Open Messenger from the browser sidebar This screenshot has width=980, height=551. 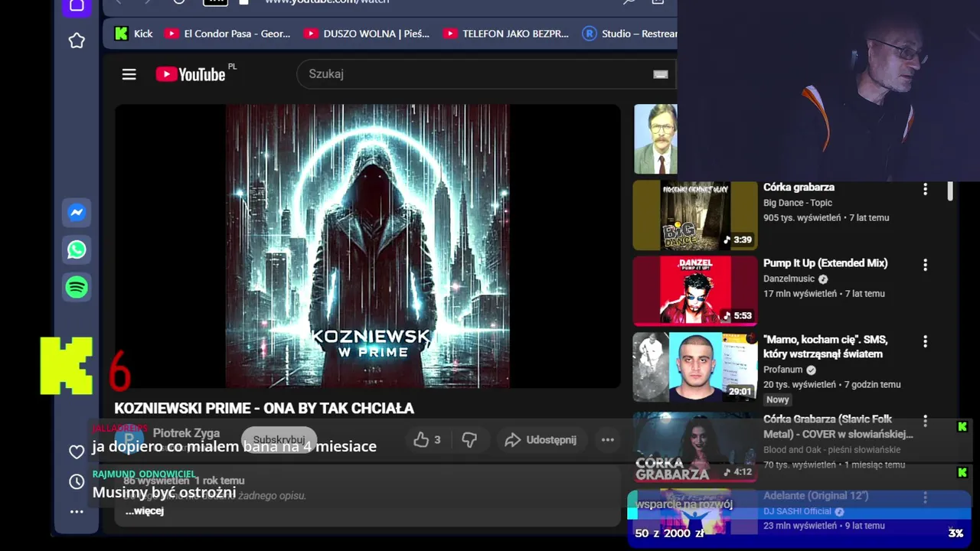pos(77,213)
